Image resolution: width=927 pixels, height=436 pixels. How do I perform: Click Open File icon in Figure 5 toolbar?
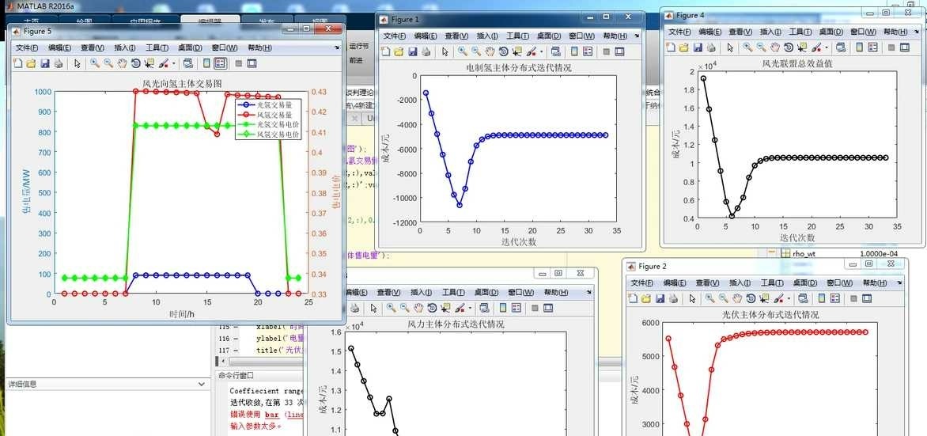coord(31,63)
